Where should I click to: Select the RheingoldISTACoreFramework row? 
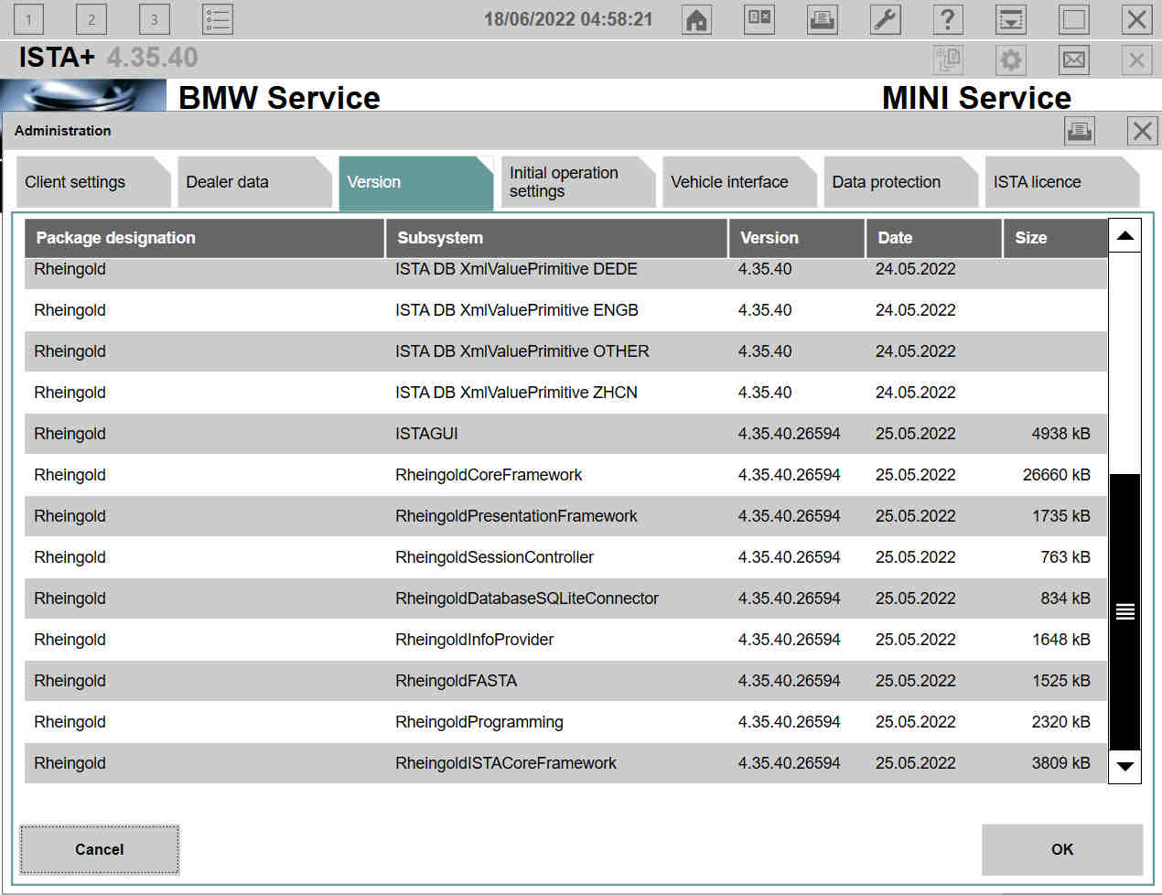click(565, 763)
